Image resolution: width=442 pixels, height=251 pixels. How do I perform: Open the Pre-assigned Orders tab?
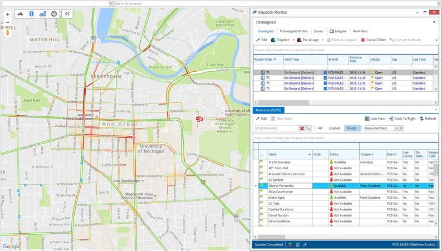(x=294, y=31)
